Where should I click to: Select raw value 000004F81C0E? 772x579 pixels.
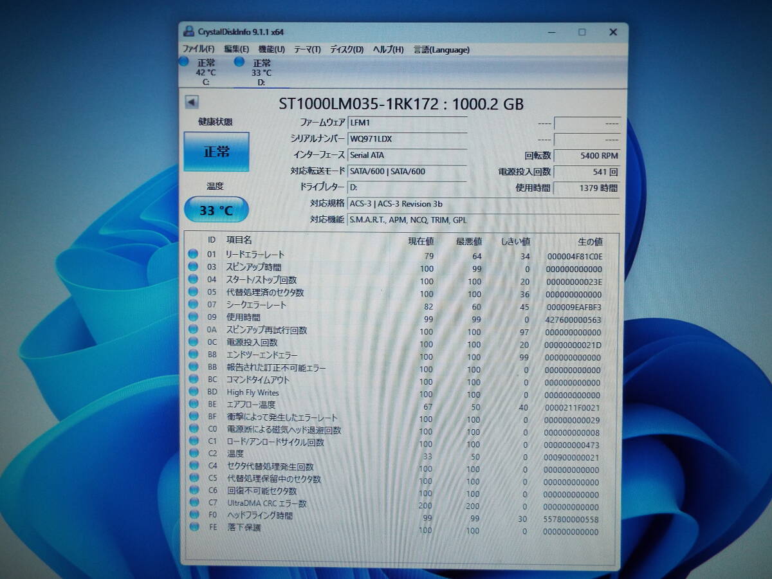click(574, 256)
